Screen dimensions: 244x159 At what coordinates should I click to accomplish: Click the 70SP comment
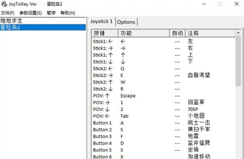pyautogui.click(x=193, y=109)
